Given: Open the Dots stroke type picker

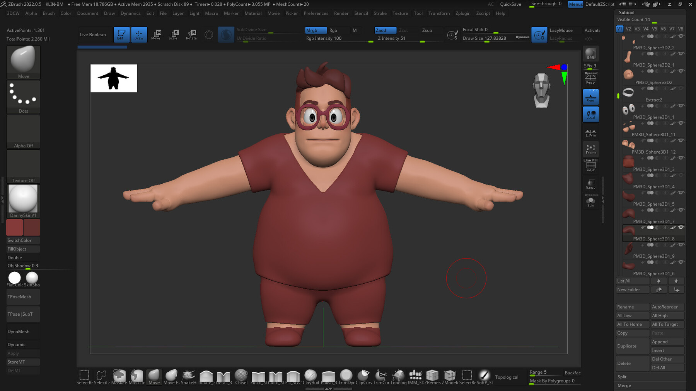Looking at the screenshot, I should point(24,97).
